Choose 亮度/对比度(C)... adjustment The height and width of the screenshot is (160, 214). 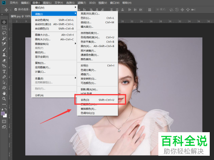click(98, 14)
